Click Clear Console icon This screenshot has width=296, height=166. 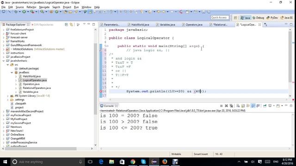[x=238, y=106]
